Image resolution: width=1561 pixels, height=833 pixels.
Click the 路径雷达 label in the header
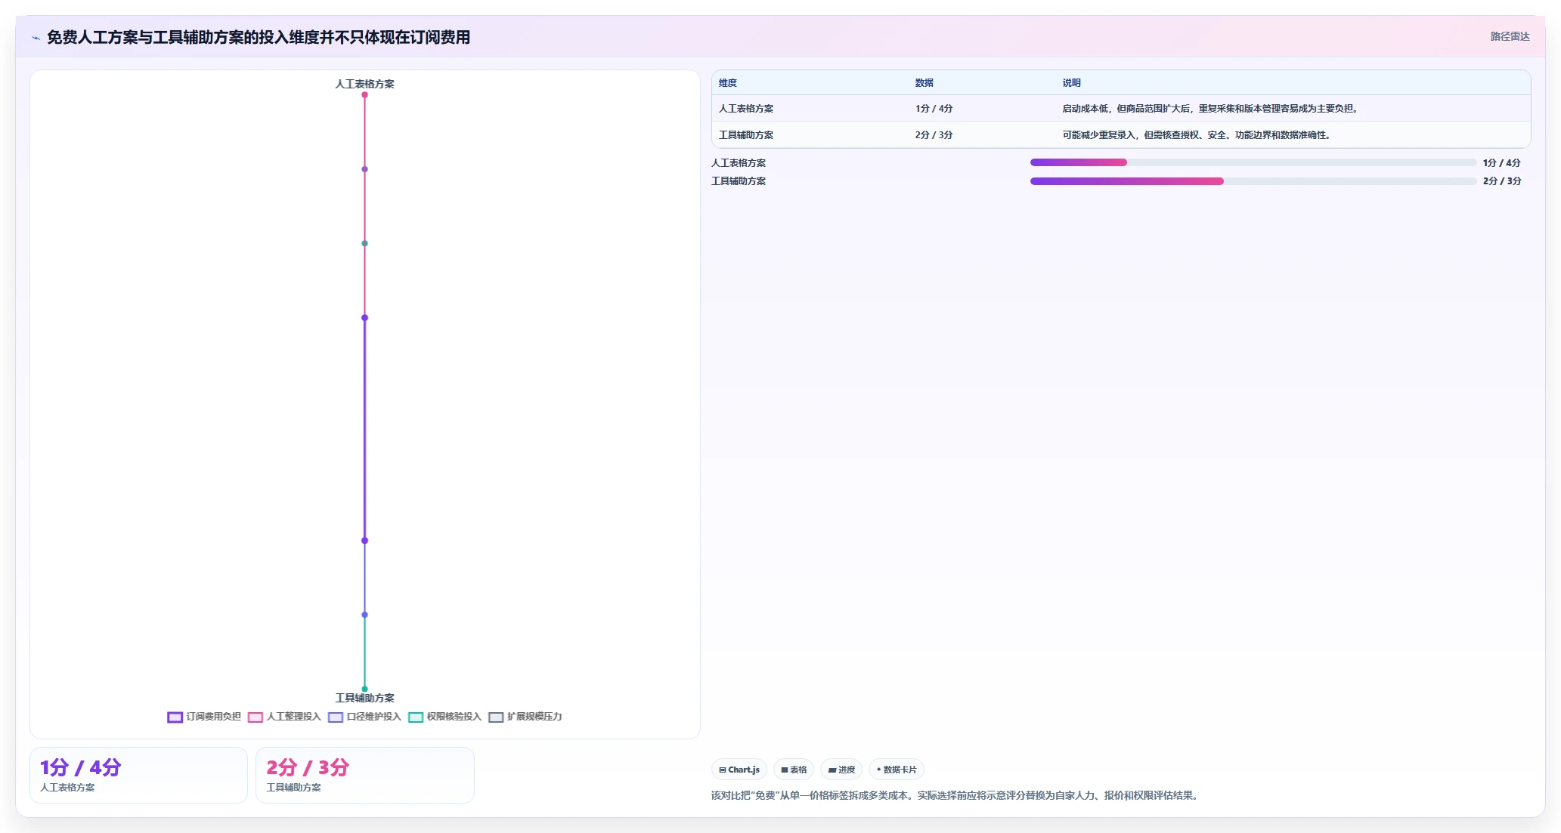[1510, 36]
